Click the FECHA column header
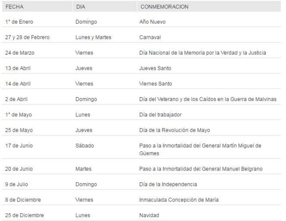Image resolution: width=286 pixels, height=221 pixels. (15, 7)
